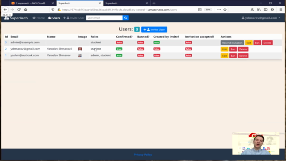This screenshot has width=286, height=161.
Task: Click Yaroslav Shmarov2 profile image thumbnail
Action: [x=80, y=49]
